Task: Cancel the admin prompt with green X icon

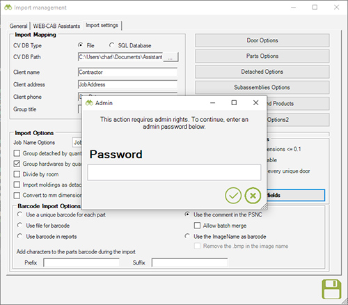Action: coord(253,196)
